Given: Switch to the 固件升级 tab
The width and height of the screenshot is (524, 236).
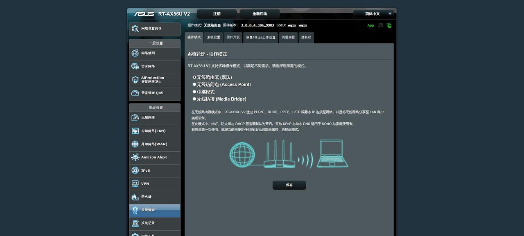Looking at the screenshot, I should [x=233, y=37].
